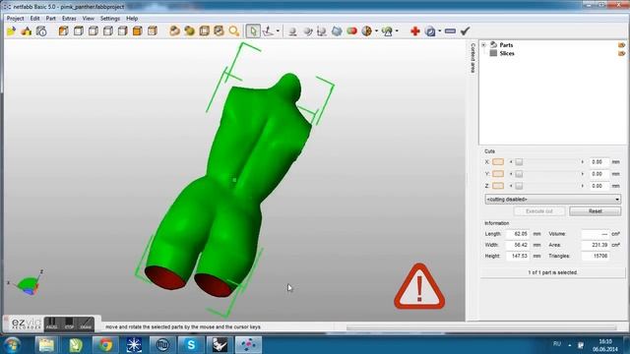Open the Help menu
The height and width of the screenshot is (354, 630).
tap(132, 19)
